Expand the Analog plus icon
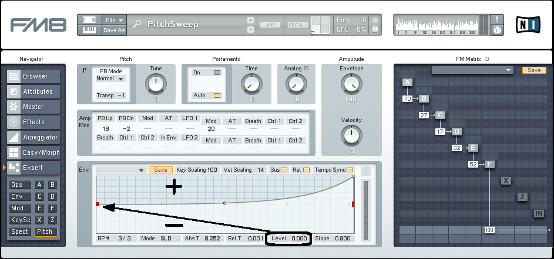 (x=306, y=69)
